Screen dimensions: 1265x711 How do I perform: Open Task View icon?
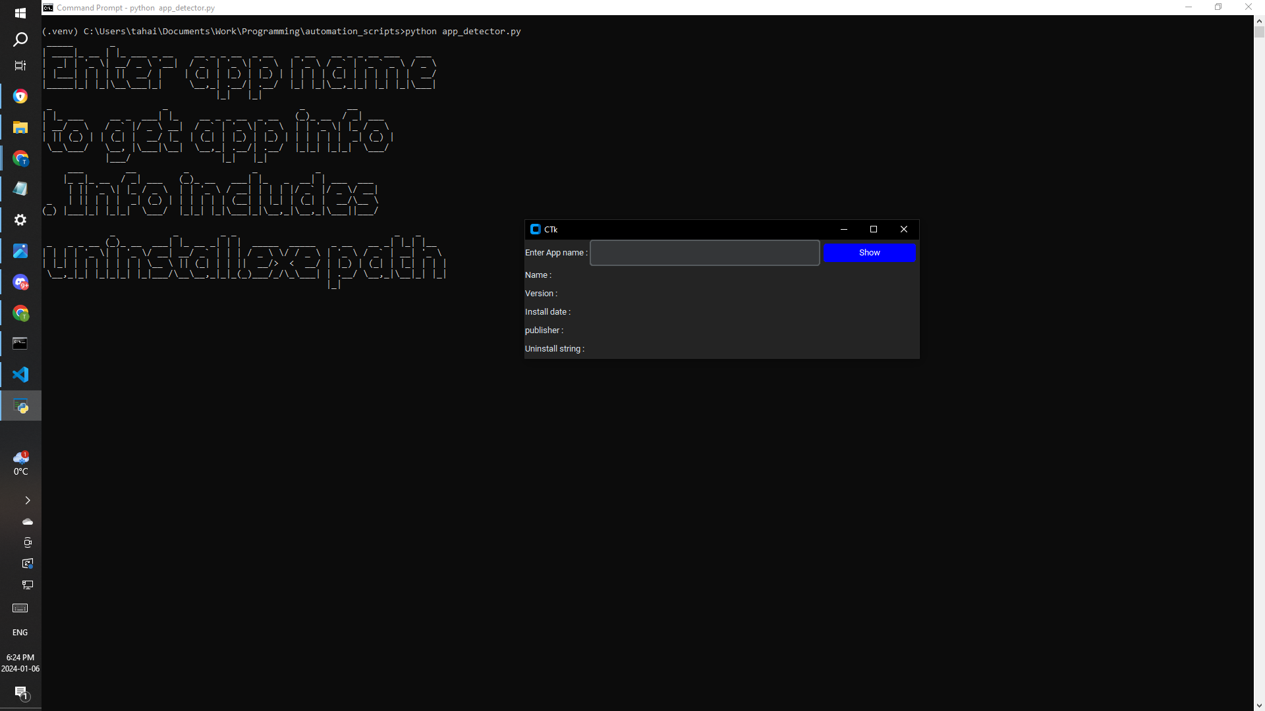tap(20, 66)
